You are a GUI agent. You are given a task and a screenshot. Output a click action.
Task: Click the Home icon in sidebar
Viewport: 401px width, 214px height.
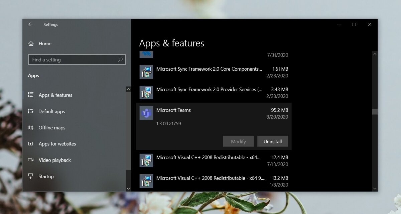tap(31, 44)
